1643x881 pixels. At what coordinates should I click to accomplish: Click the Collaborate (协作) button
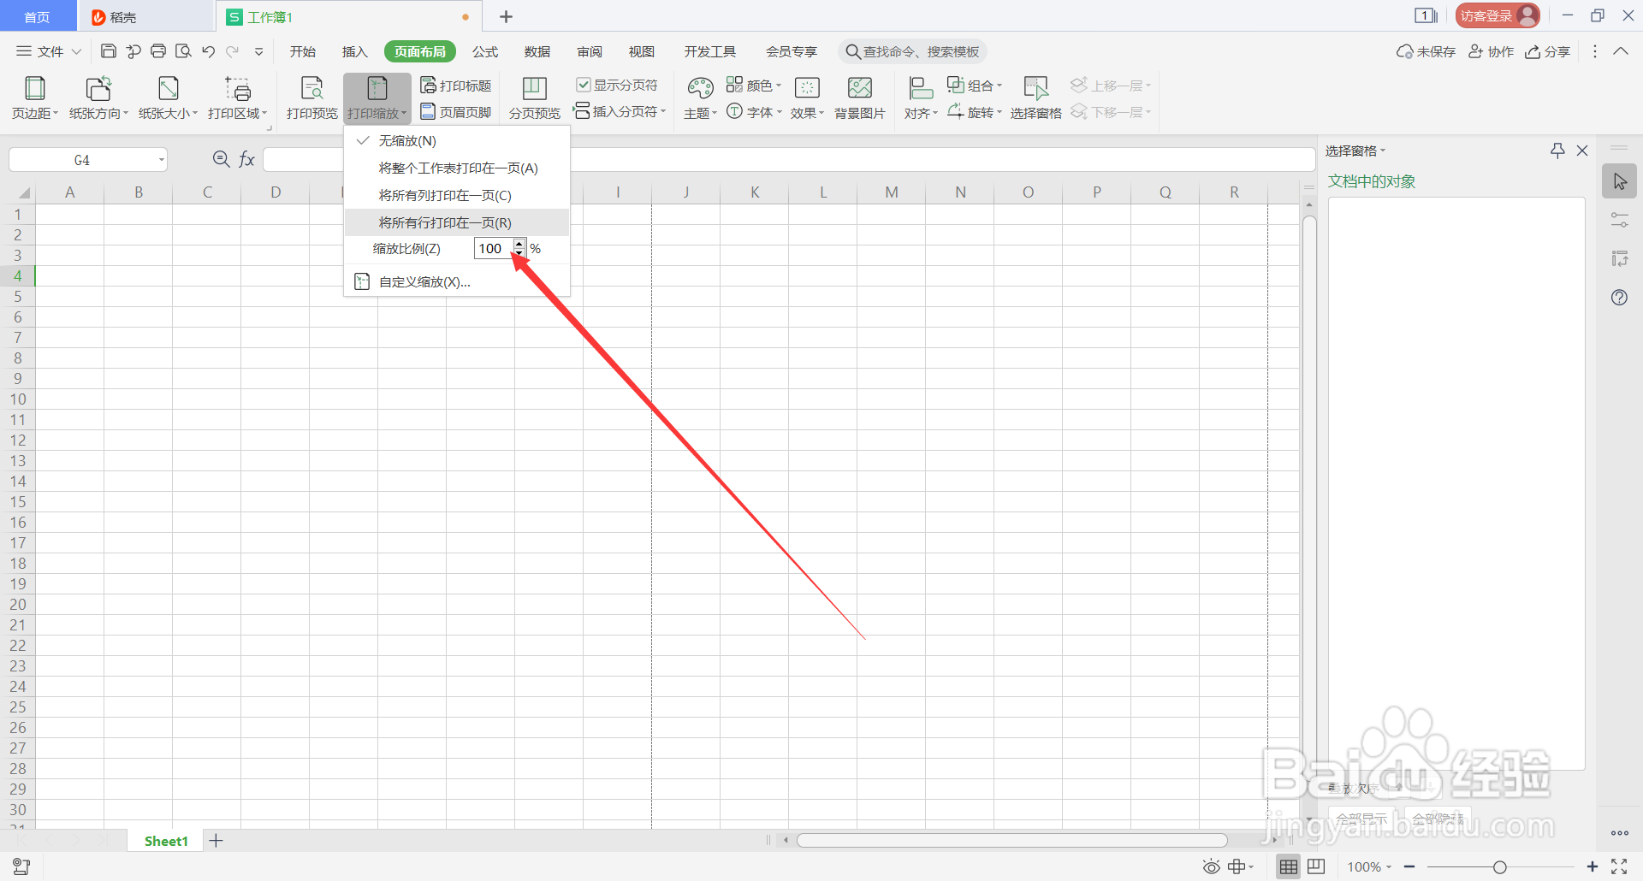point(1492,51)
